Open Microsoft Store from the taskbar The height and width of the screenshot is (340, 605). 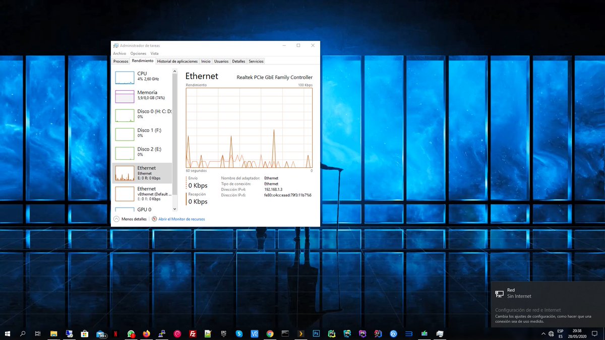(x=85, y=333)
